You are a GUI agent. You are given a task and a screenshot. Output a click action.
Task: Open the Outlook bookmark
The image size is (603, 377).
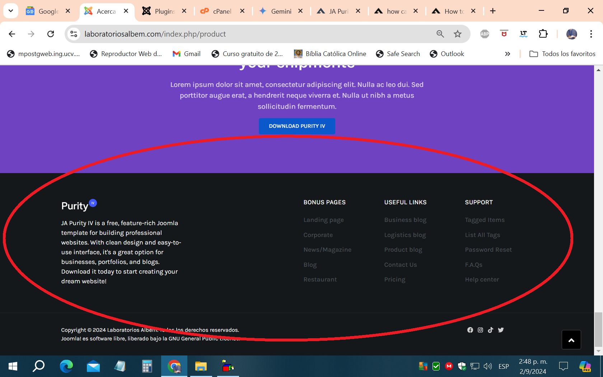[x=447, y=54]
